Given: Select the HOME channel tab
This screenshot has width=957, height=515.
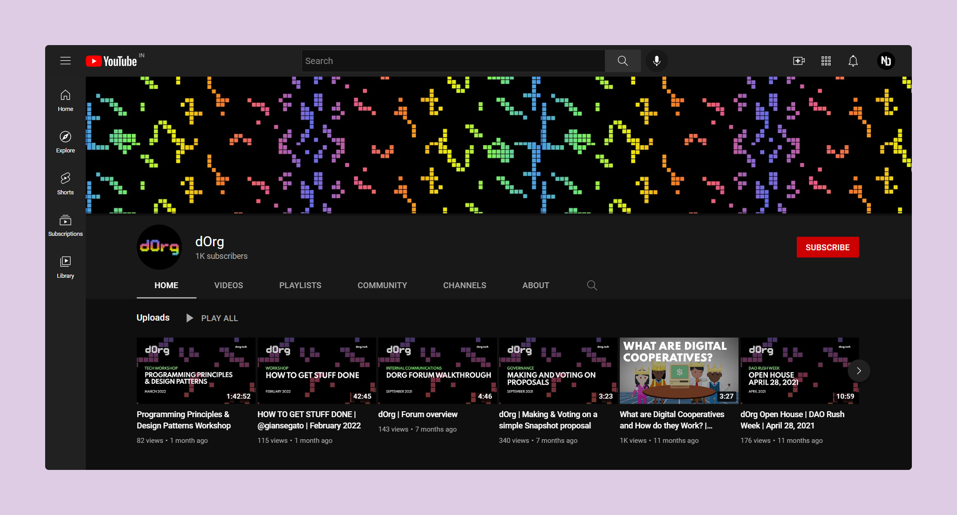Looking at the screenshot, I should 167,285.
